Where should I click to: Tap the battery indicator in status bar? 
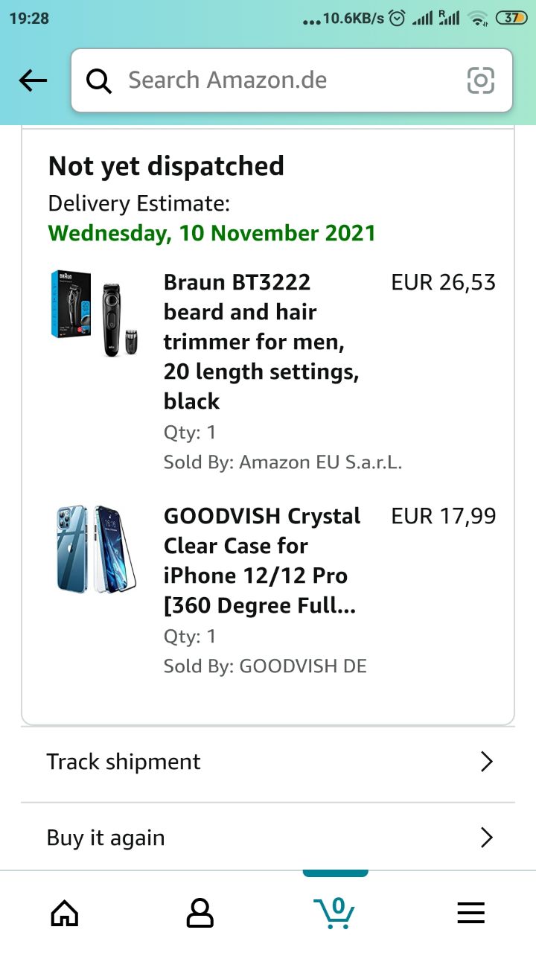pyautogui.click(x=511, y=19)
